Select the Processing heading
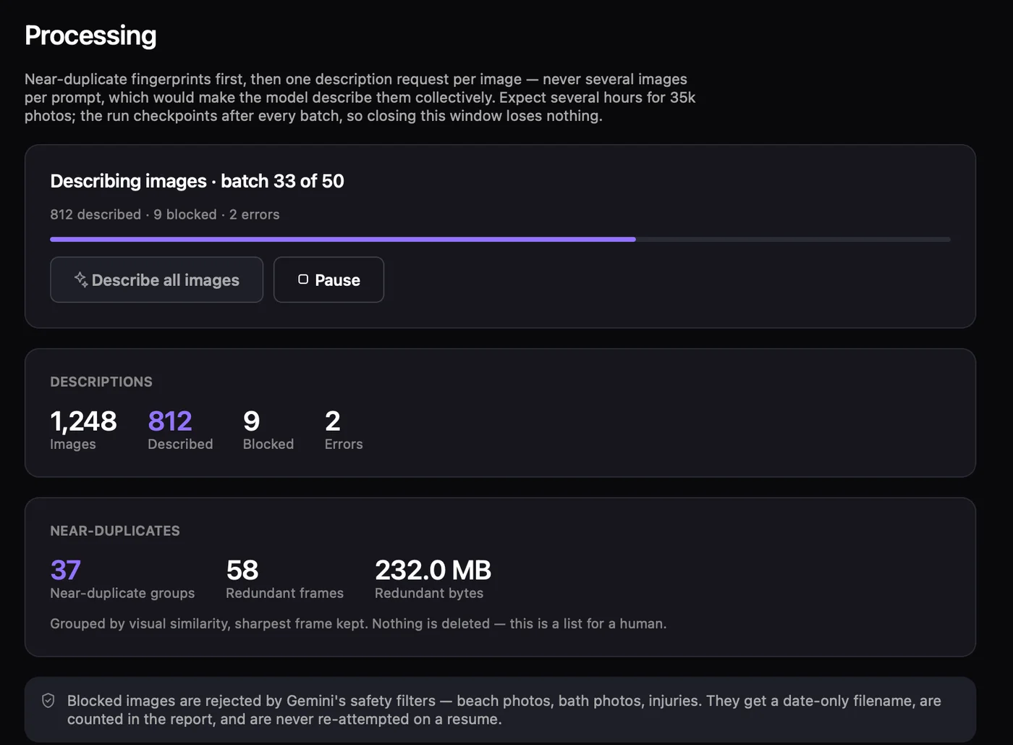1013x745 pixels. tap(90, 35)
